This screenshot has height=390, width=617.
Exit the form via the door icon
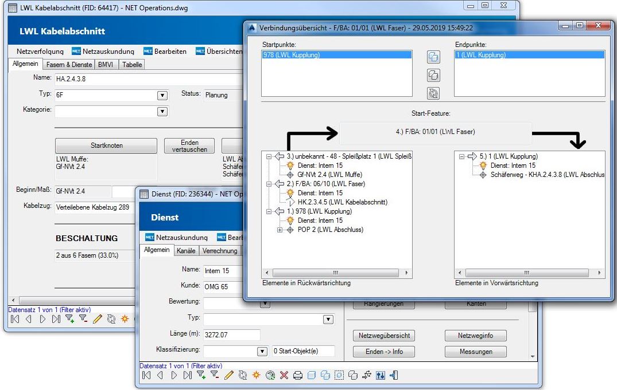(393, 375)
